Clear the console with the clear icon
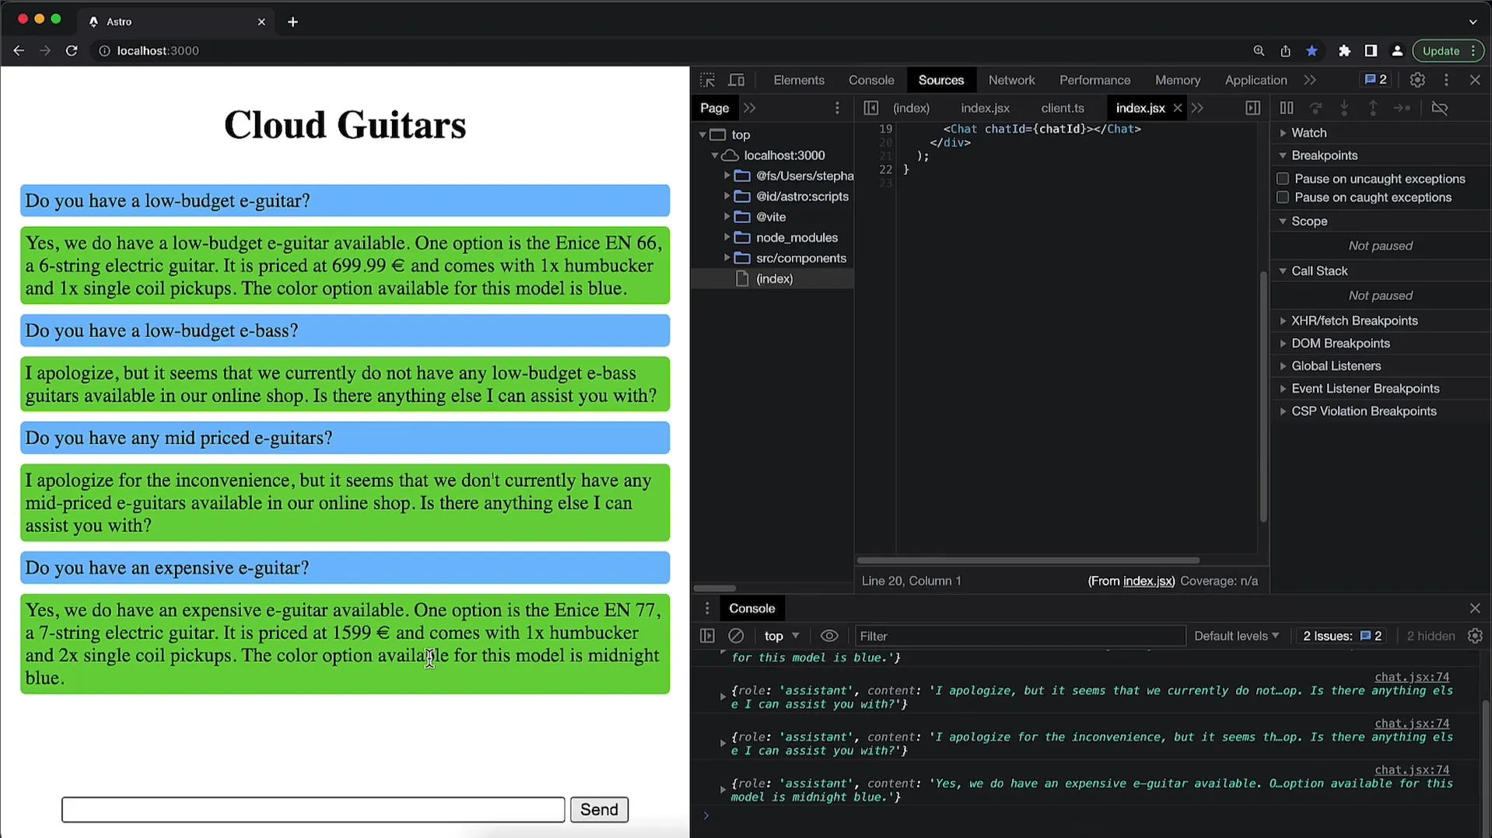Screen dimensions: 1492x838 pyautogui.click(x=736, y=636)
